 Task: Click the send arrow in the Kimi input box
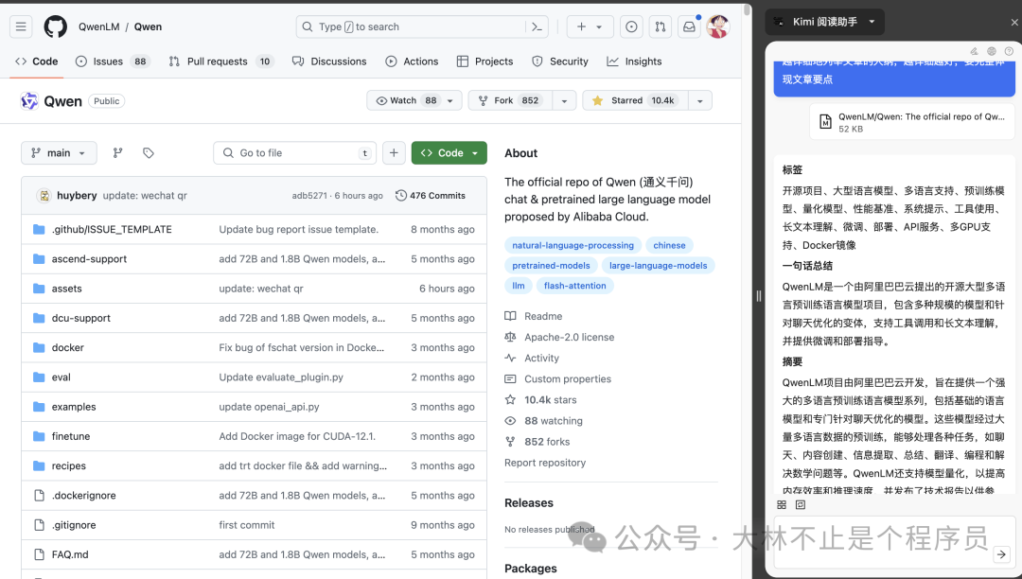click(x=1001, y=554)
